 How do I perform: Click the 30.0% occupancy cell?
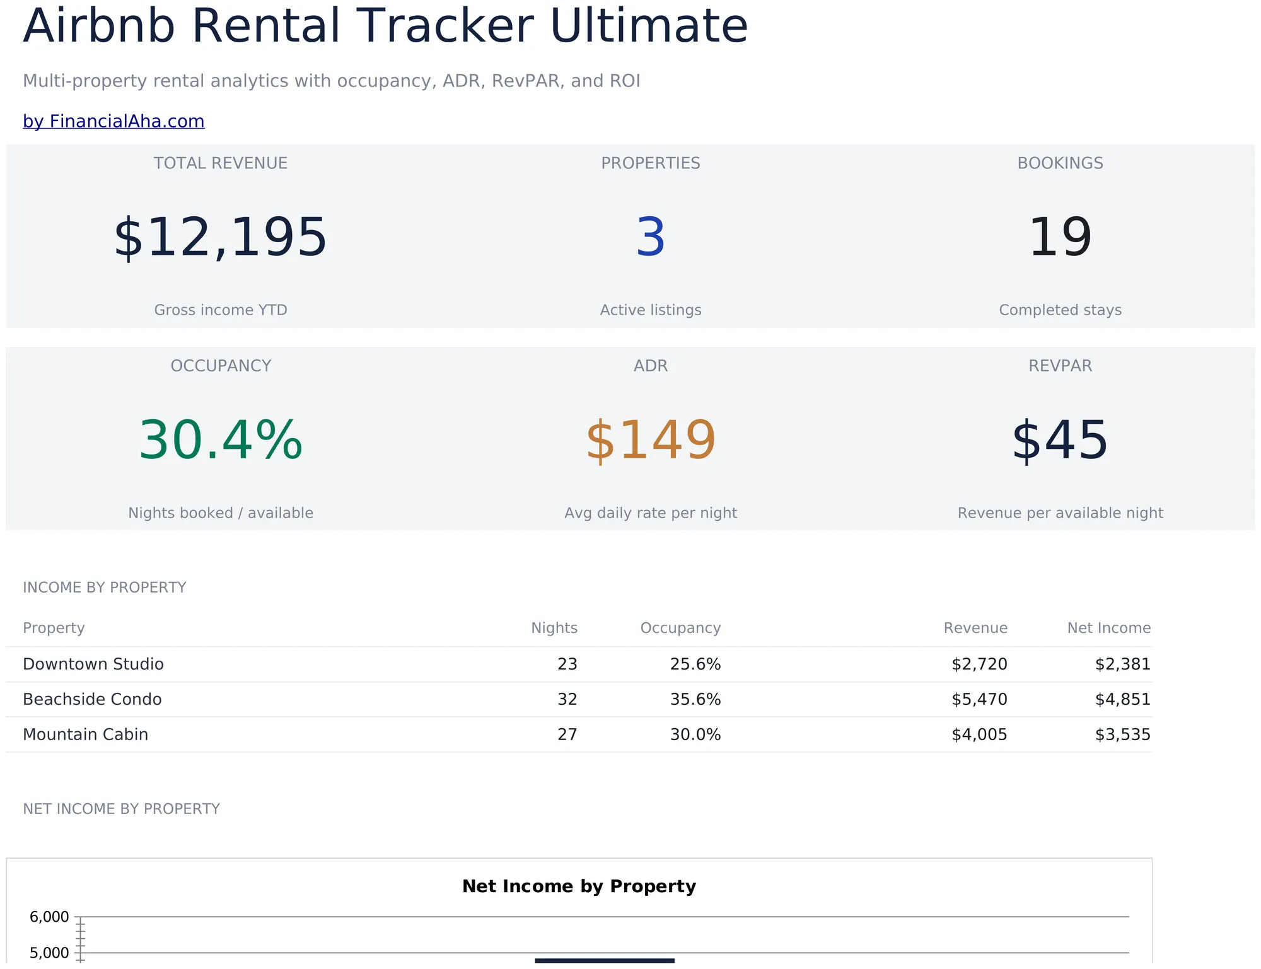(695, 734)
